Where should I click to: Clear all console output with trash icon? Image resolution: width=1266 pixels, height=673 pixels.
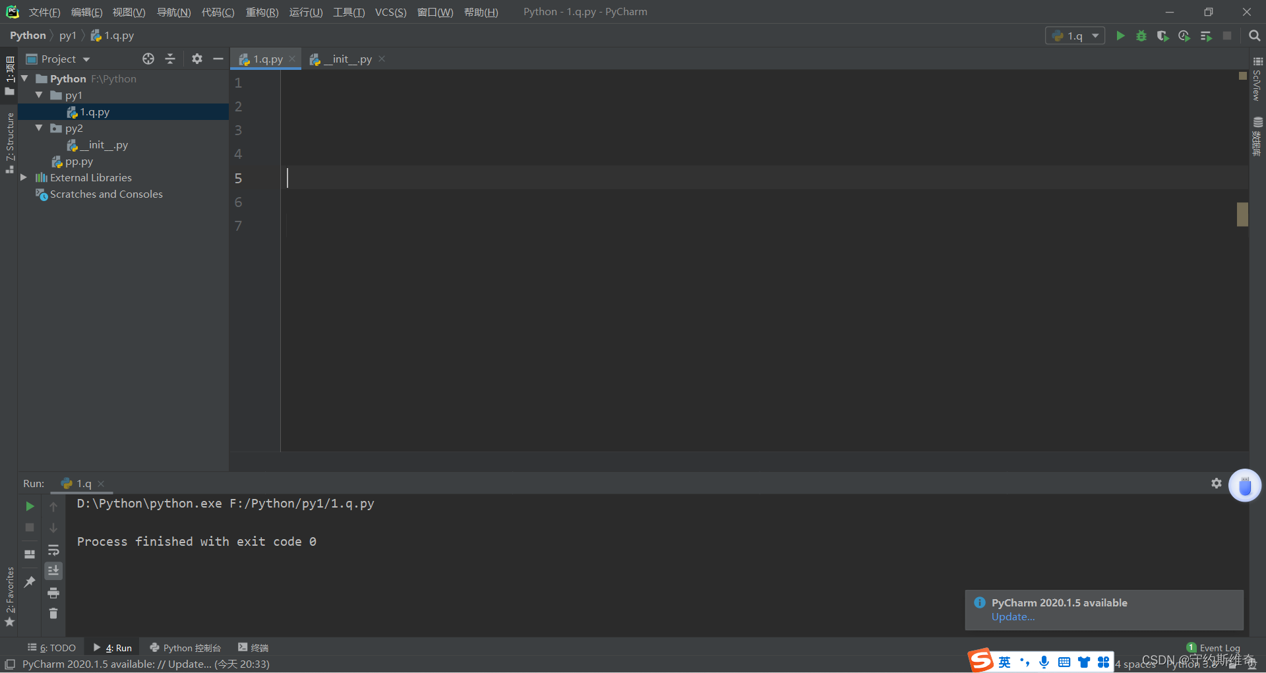coord(53,614)
